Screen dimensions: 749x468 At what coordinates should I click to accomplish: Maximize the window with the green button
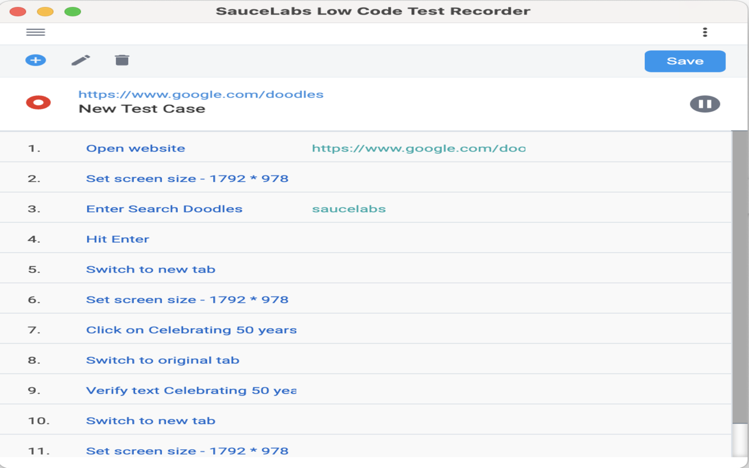click(x=73, y=11)
